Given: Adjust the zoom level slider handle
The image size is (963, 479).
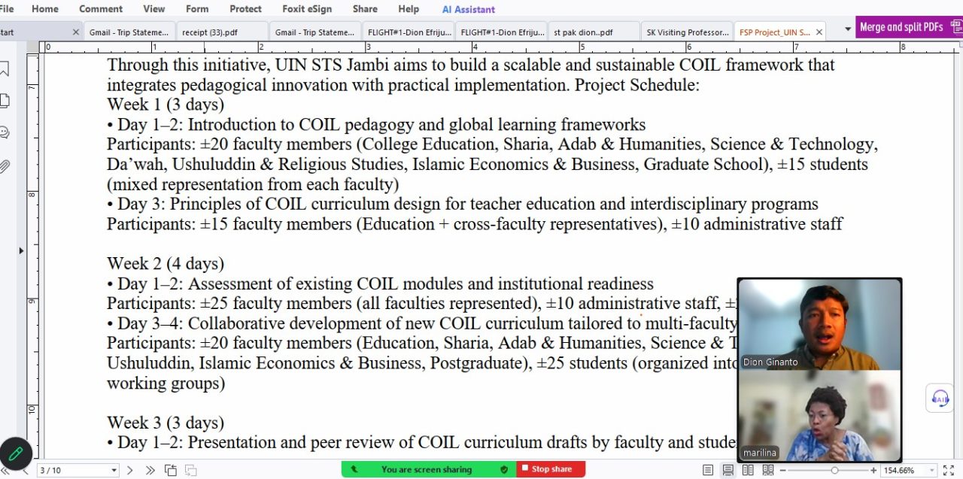Looking at the screenshot, I should (x=834, y=470).
